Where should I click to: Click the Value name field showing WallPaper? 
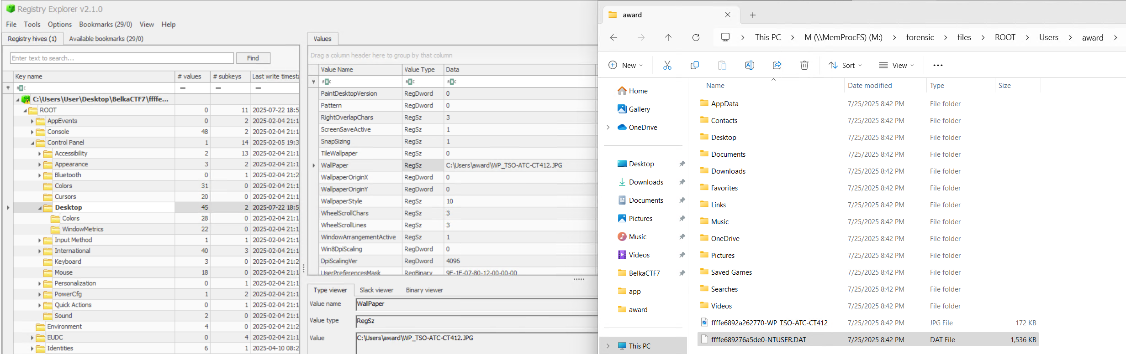point(476,304)
